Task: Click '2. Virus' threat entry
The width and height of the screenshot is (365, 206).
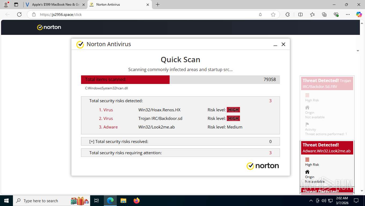Action: point(106,118)
